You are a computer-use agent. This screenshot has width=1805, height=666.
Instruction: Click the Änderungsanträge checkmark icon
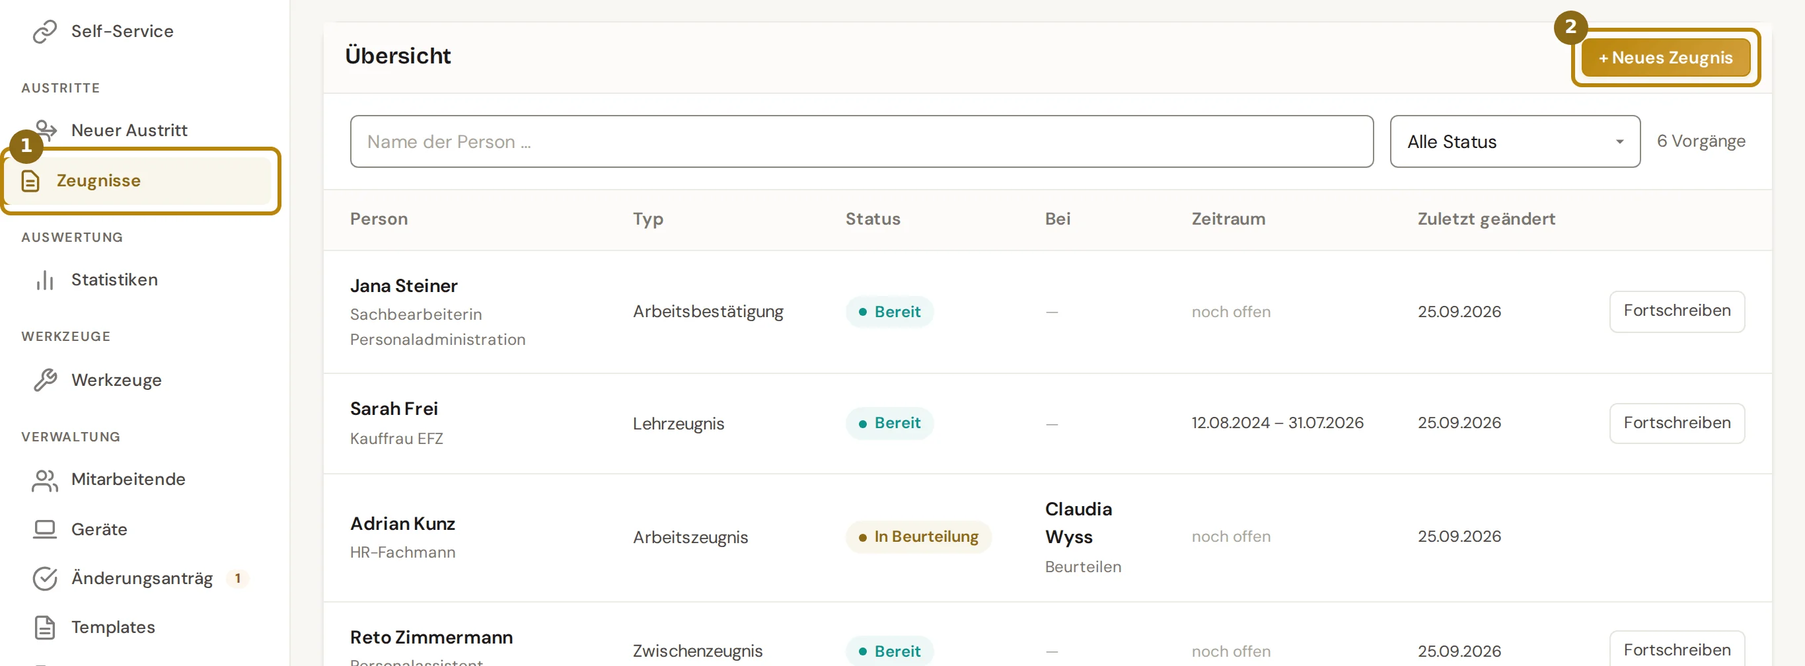(x=45, y=578)
